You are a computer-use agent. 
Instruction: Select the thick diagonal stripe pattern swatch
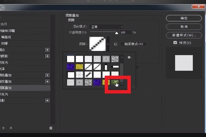(88, 75)
